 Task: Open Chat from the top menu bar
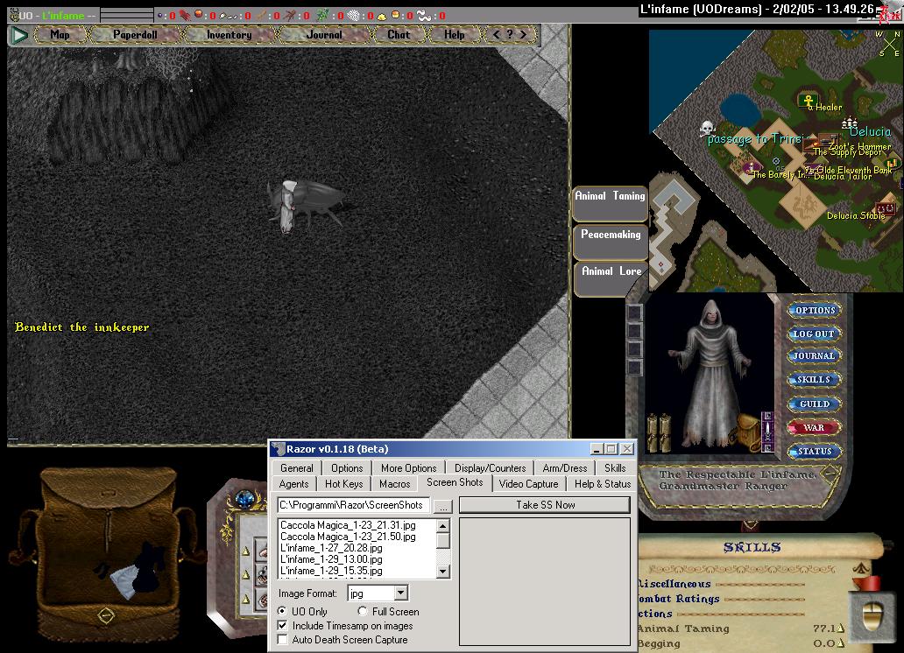[399, 35]
